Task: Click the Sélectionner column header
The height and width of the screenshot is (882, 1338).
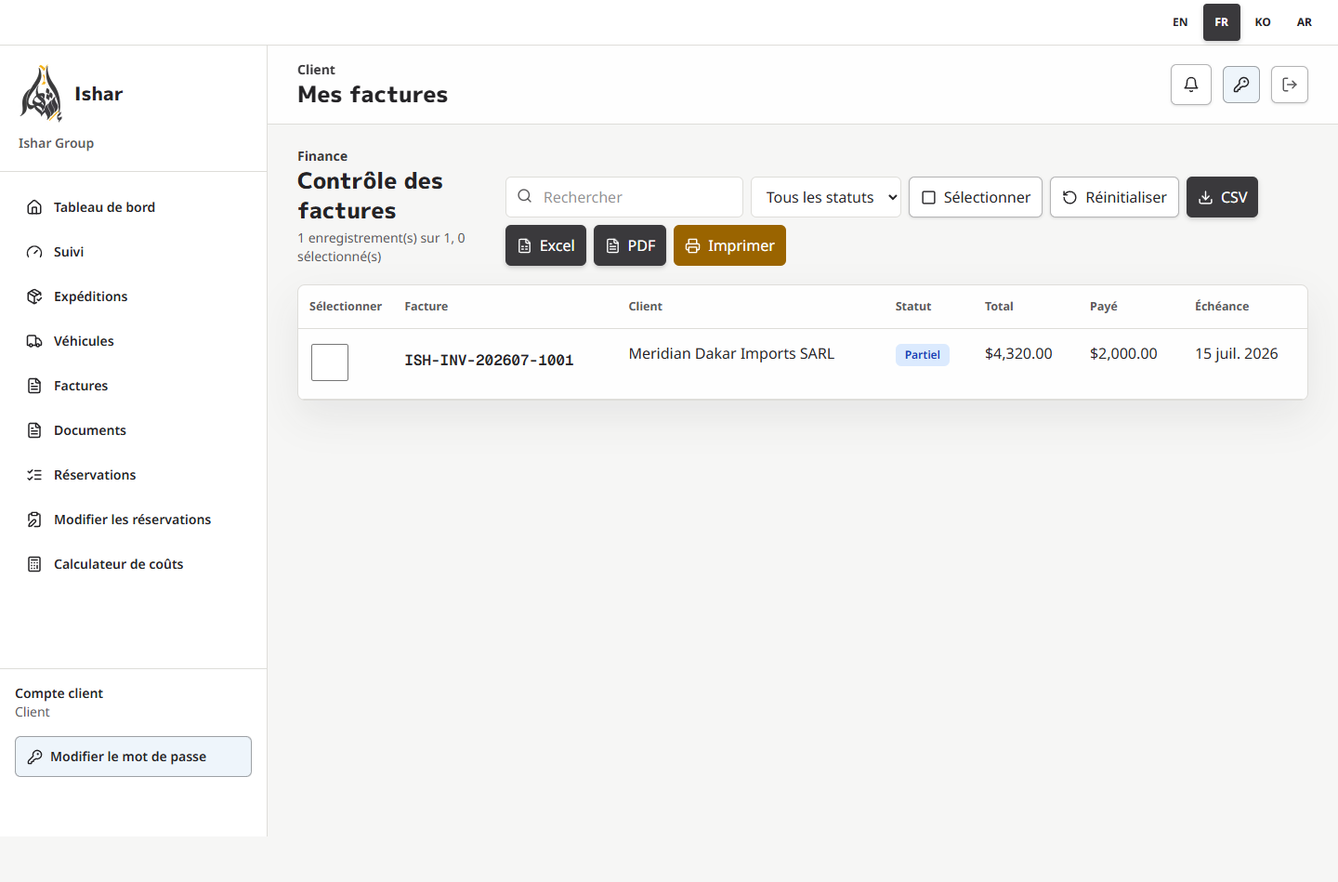Action: click(x=346, y=306)
